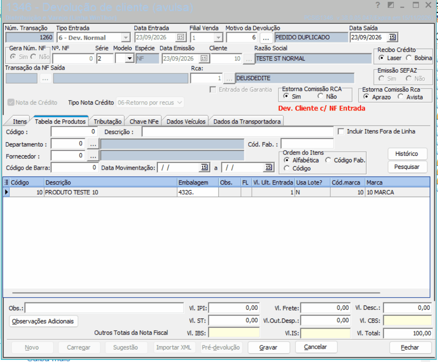Click the row indicator arrow for PRODUTO TESTE 10

point(7,192)
